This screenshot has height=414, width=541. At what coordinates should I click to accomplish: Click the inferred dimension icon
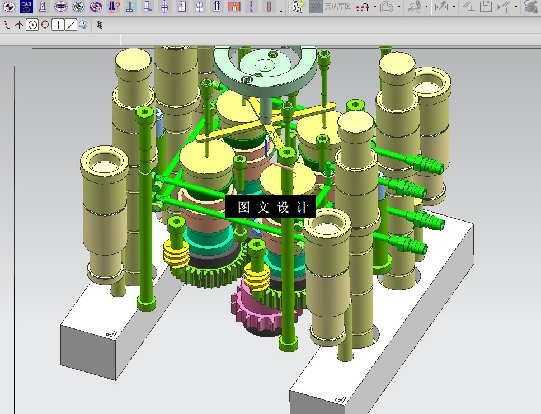coord(441,7)
